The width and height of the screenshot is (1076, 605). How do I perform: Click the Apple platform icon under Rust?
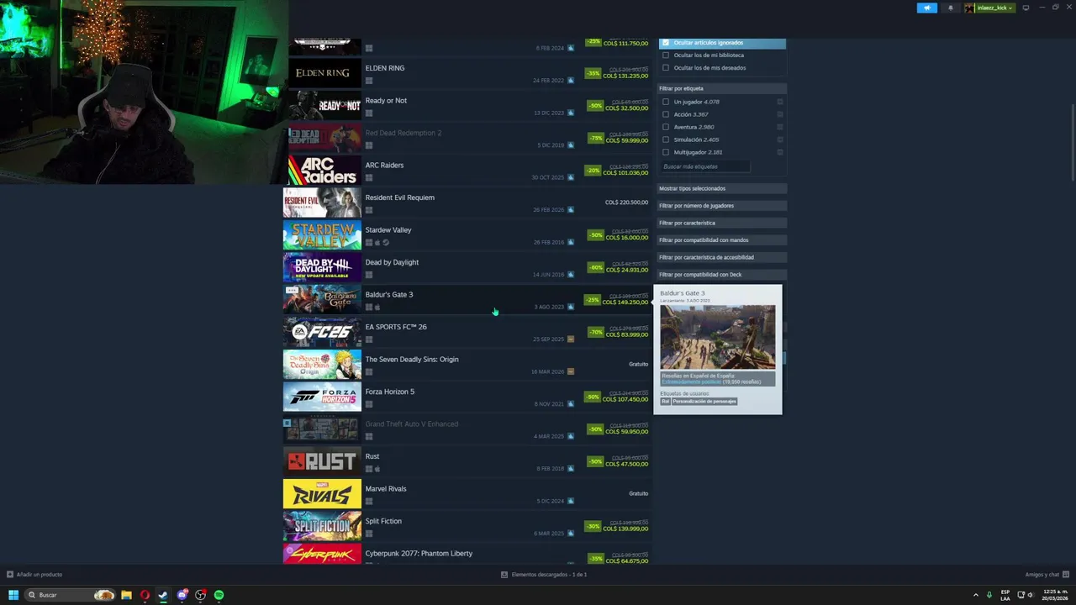[x=377, y=469]
